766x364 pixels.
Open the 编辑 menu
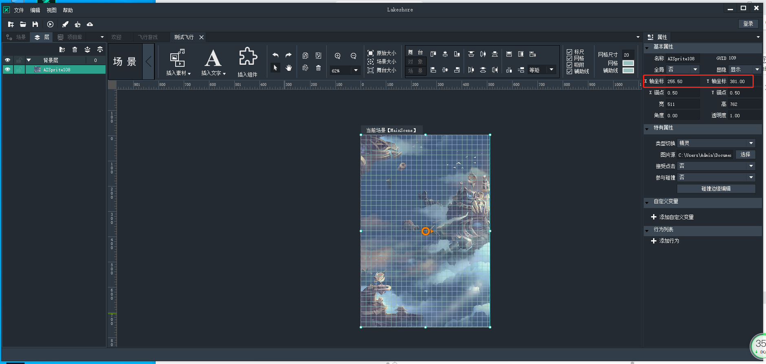pos(35,10)
